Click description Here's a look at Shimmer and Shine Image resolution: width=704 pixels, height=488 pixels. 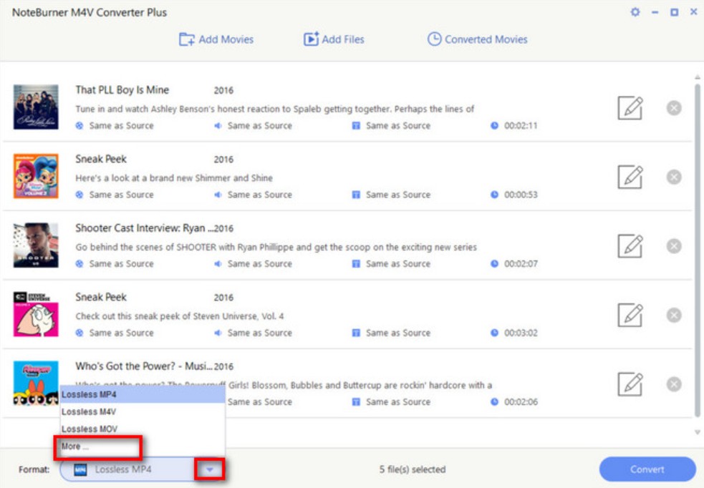coord(174,178)
